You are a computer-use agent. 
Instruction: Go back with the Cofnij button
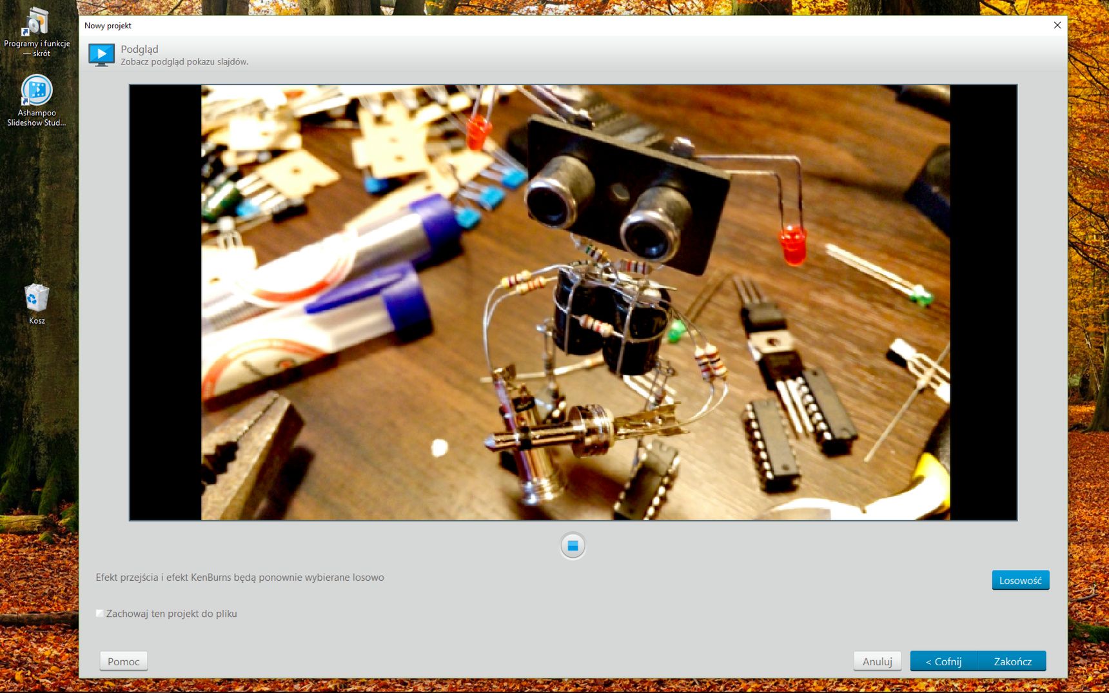944,661
